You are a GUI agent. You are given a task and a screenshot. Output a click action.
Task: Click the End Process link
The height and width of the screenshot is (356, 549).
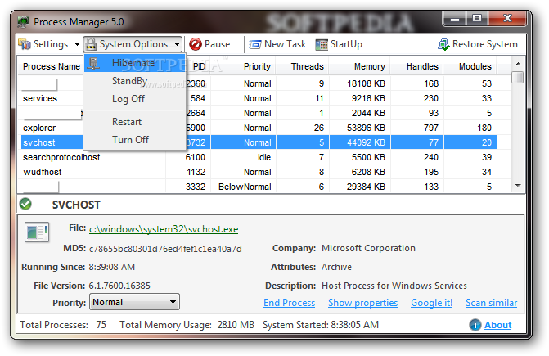[x=289, y=303]
